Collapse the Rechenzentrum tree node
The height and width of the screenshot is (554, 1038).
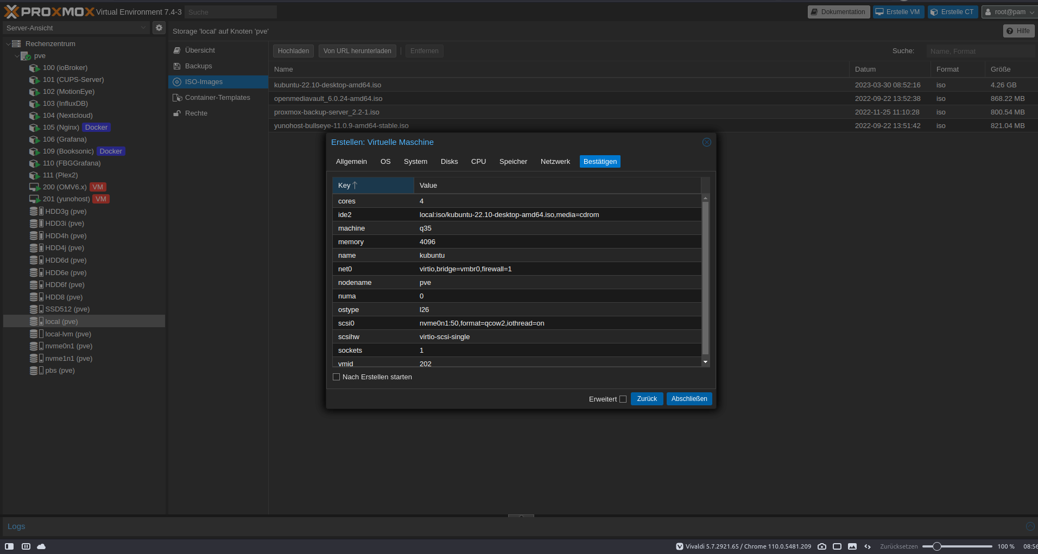coord(8,43)
